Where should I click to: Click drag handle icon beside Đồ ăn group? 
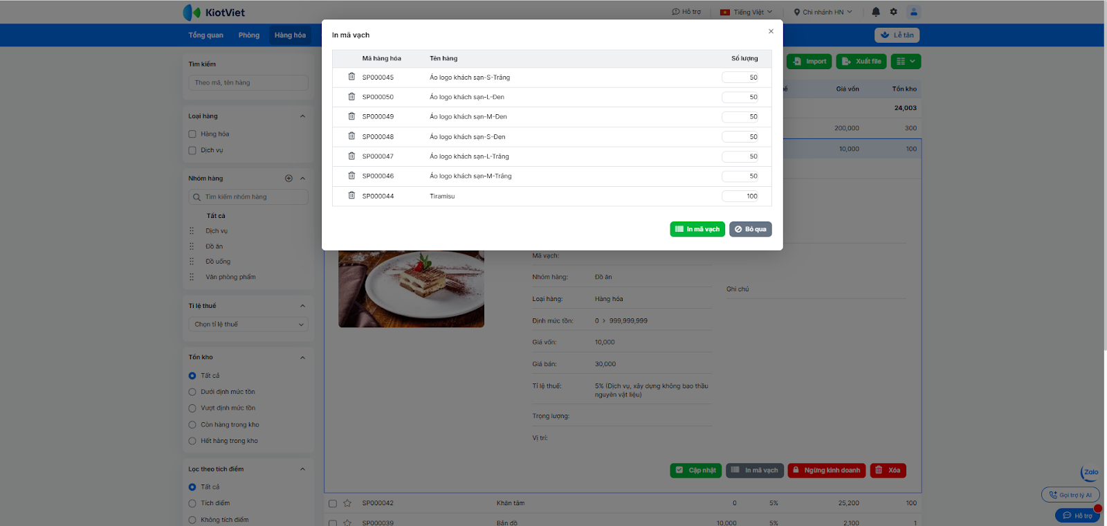tap(192, 246)
